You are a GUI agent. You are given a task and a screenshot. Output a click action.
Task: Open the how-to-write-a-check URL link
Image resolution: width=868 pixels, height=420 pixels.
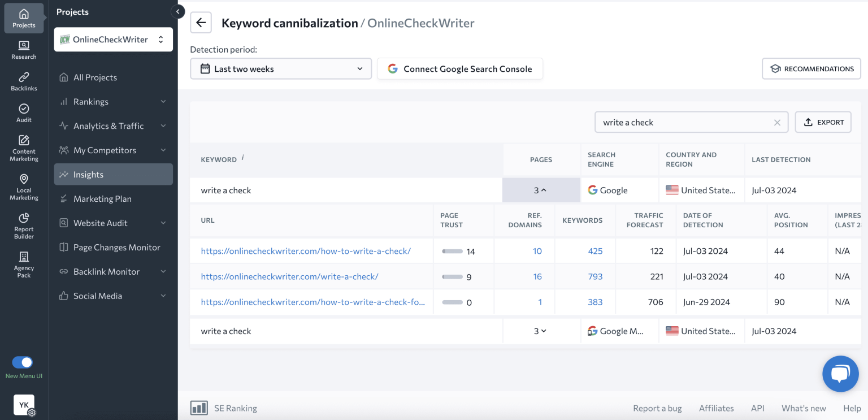tap(307, 250)
